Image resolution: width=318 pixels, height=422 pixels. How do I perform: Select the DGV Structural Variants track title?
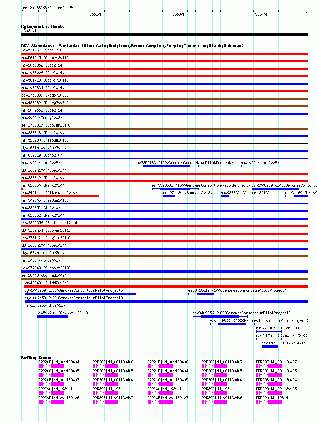[x=133, y=46]
